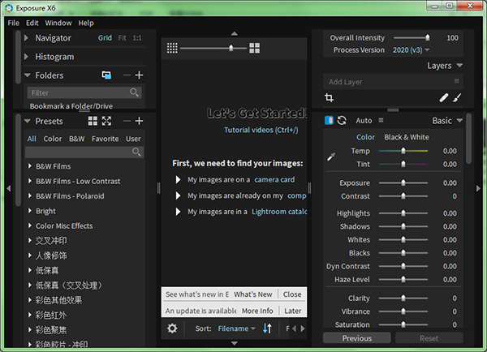Click the large thumbnail grid icon

pyautogui.click(x=254, y=48)
